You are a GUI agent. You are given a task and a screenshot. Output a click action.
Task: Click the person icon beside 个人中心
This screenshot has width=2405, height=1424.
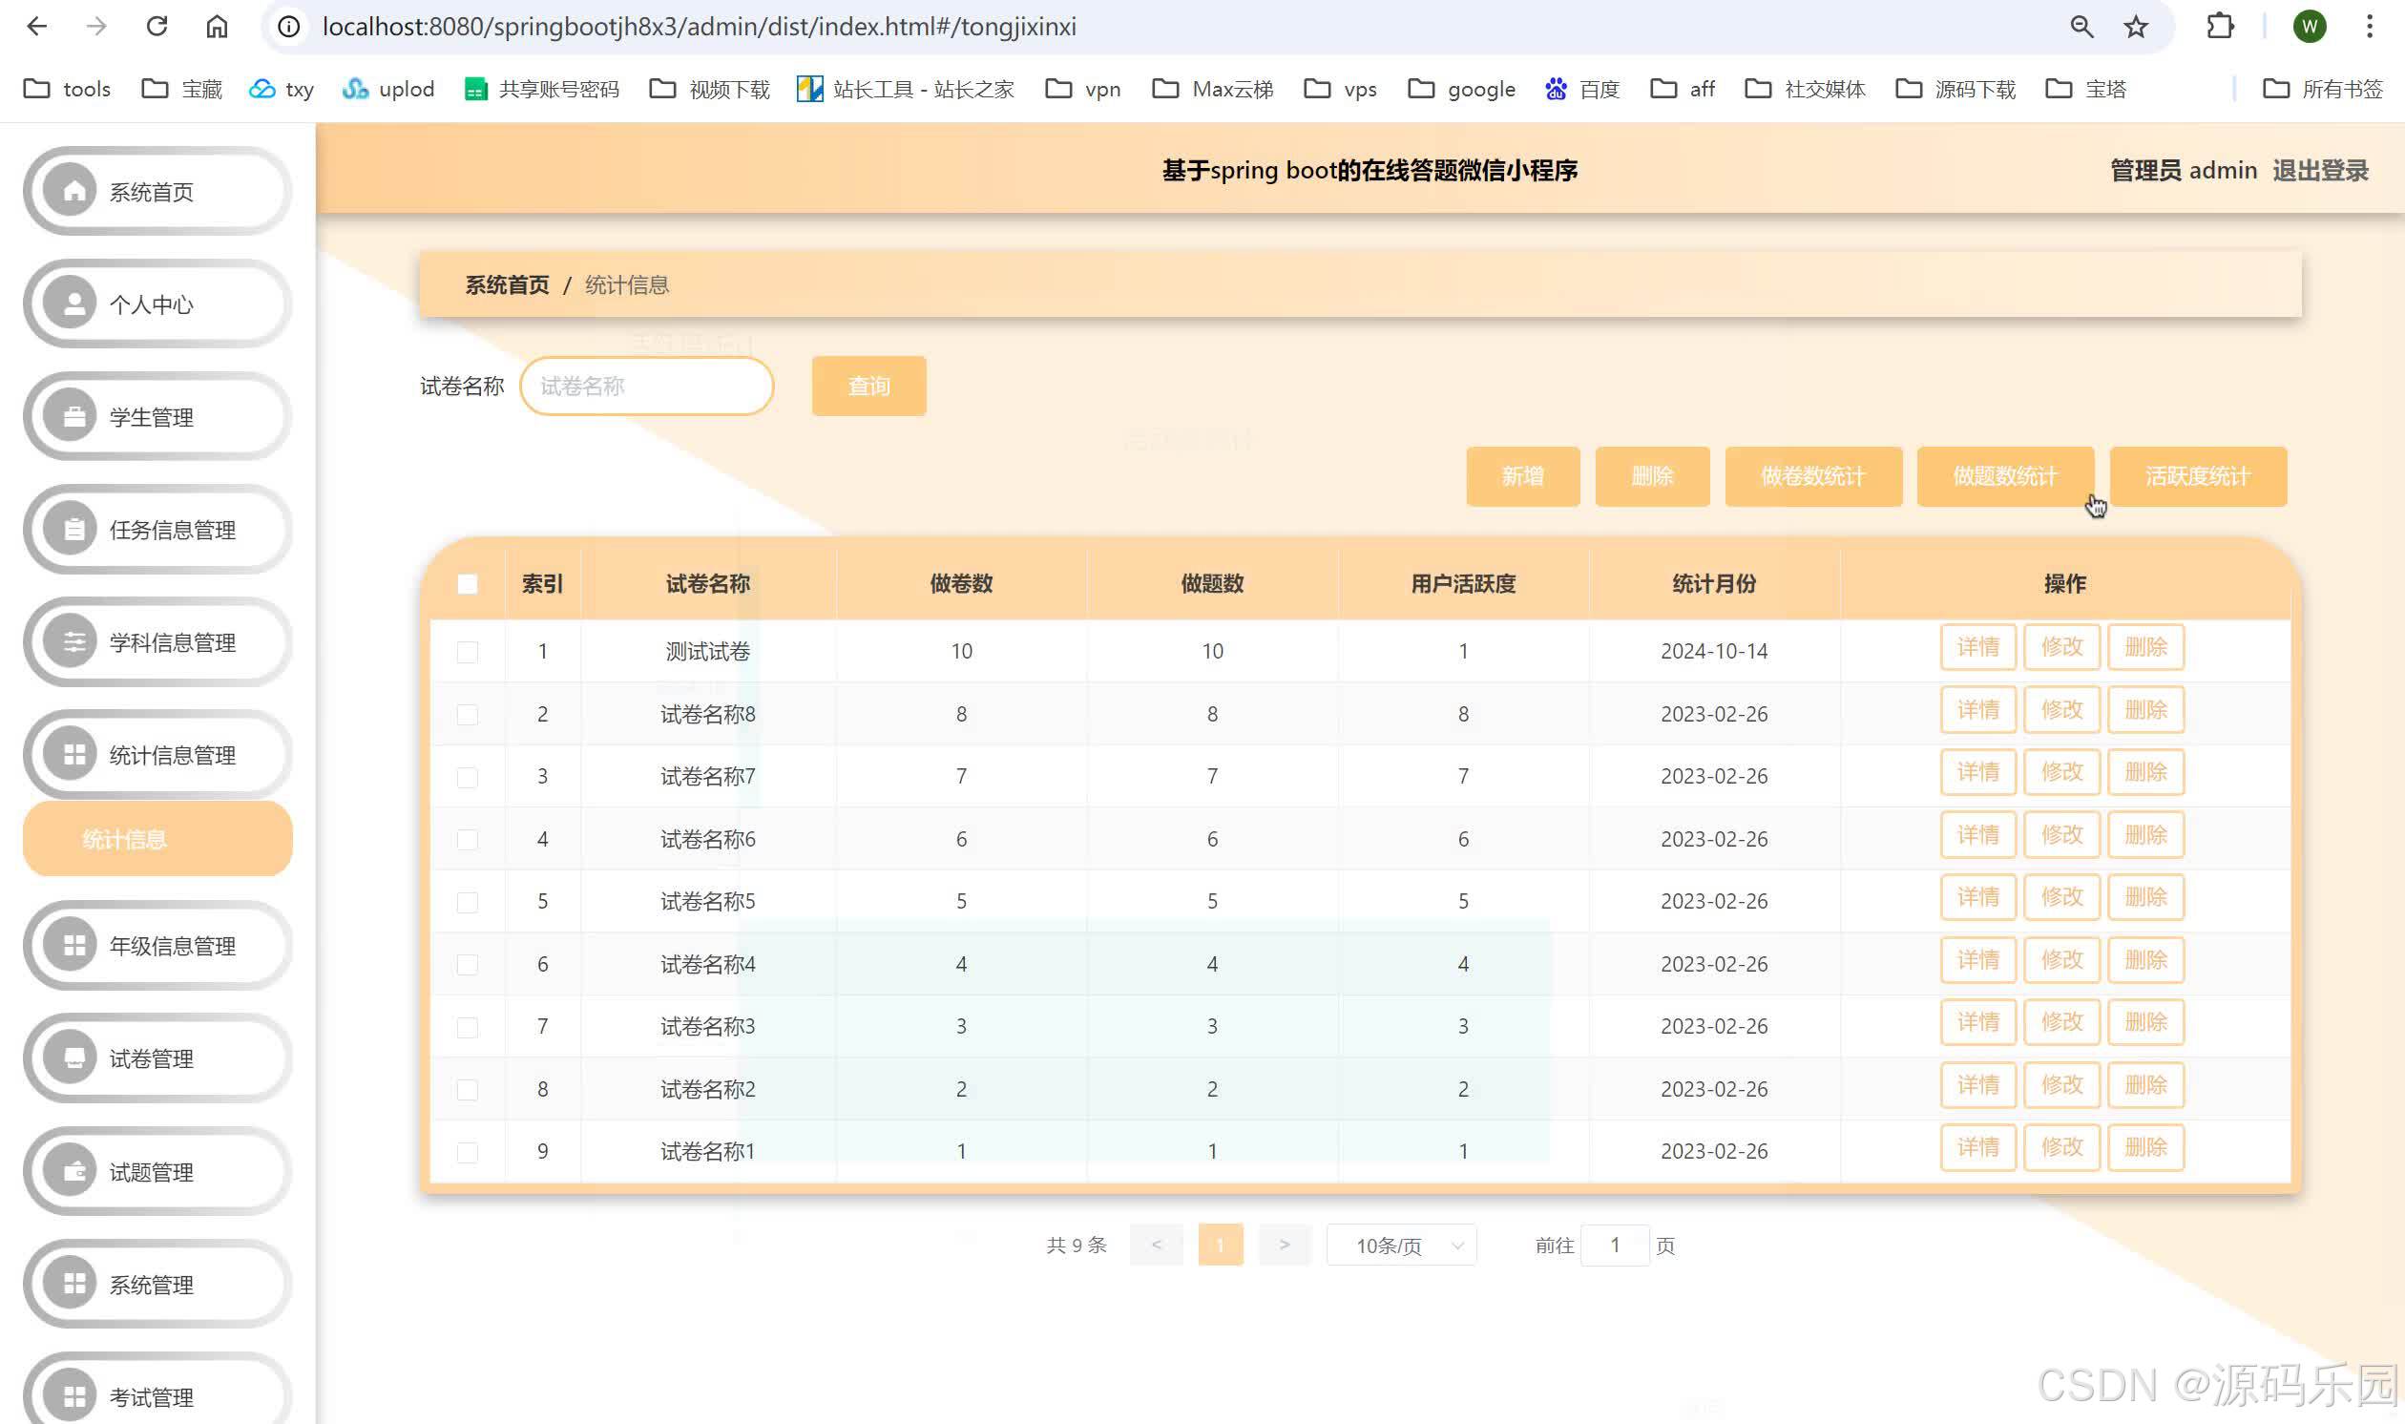click(73, 304)
